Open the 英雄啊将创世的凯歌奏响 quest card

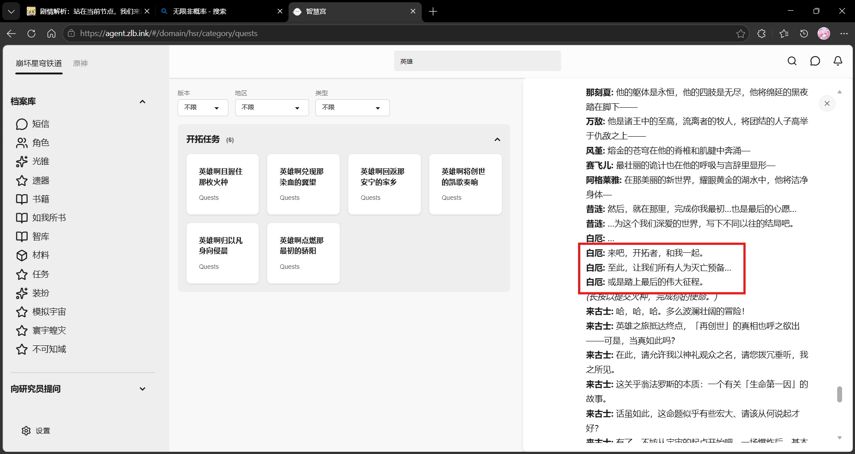tap(465, 184)
